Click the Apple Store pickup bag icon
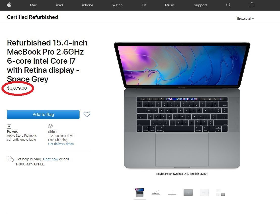Screen dimensions: 280x220 9,126
